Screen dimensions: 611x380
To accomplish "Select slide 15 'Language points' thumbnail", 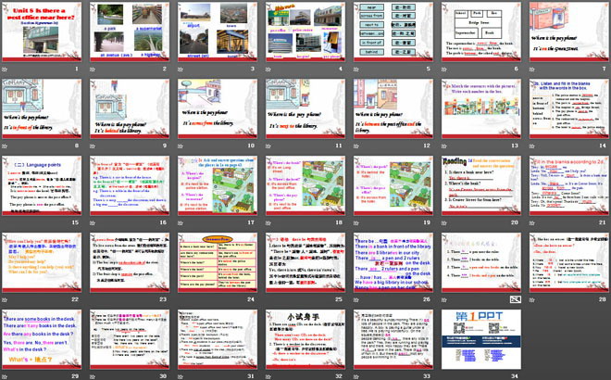I will point(42,185).
